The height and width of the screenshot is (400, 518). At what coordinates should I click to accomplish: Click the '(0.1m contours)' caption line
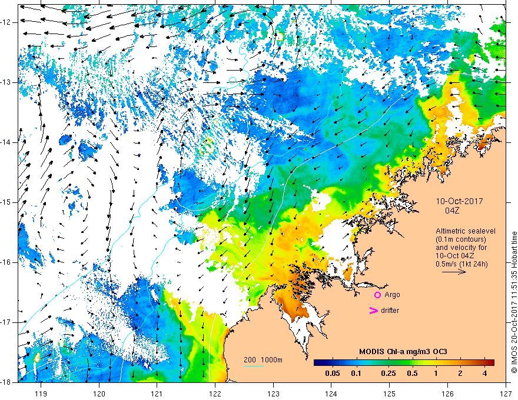pos(461,239)
